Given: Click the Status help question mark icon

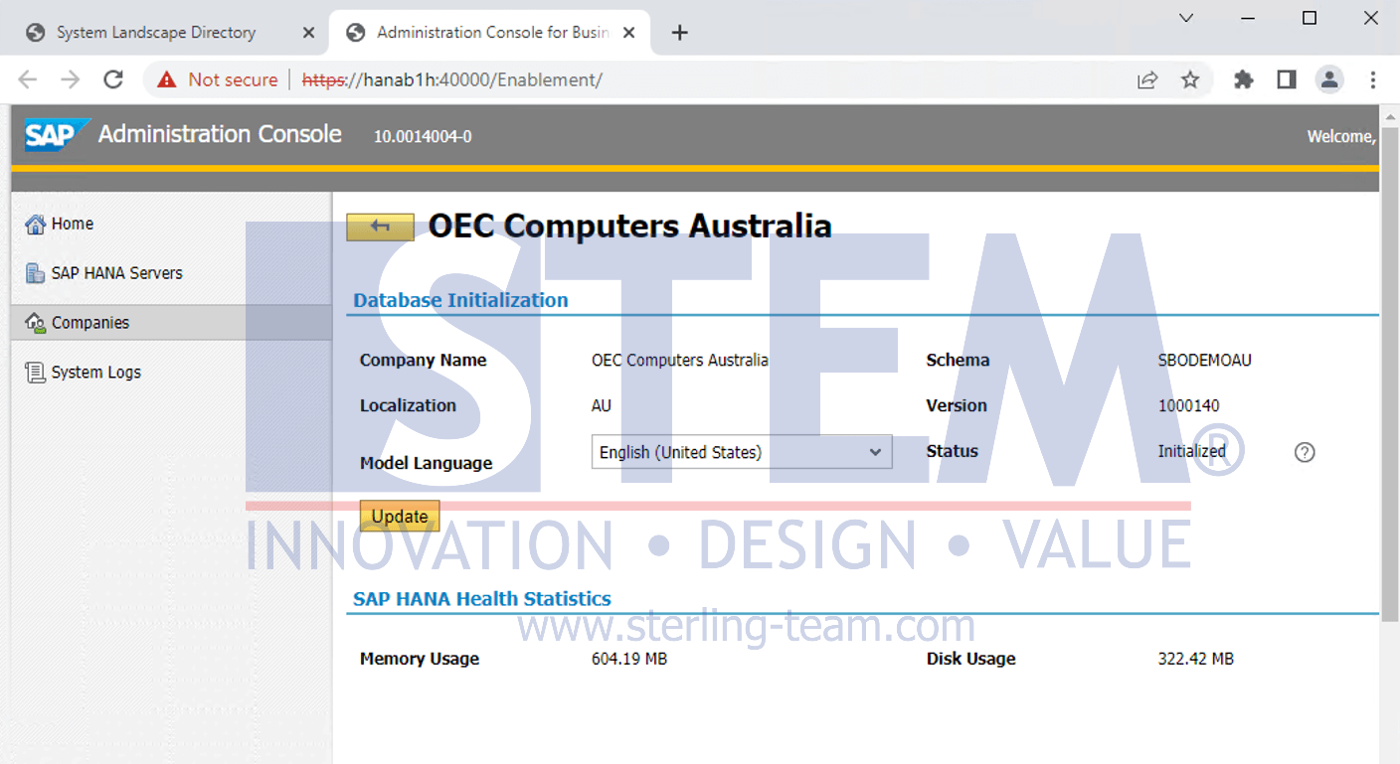Looking at the screenshot, I should [x=1305, y=452].
